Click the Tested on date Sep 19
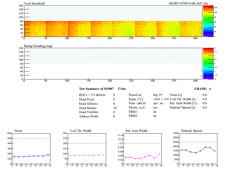The width and height of the screenshot is (227, 170). point(158,95)
